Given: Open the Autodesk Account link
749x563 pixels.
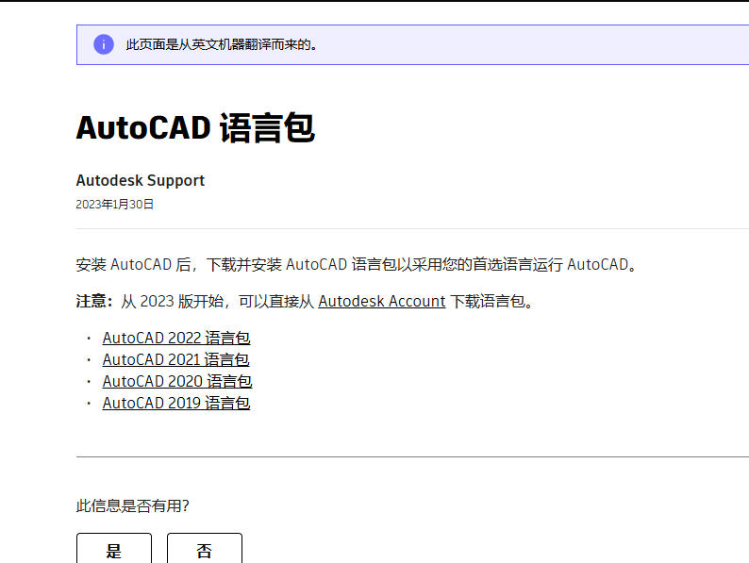Looking at the screenshot, I should [x=382, y=302].
